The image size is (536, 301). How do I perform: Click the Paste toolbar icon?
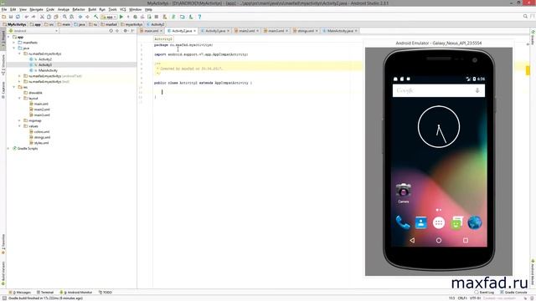point(56,17)
